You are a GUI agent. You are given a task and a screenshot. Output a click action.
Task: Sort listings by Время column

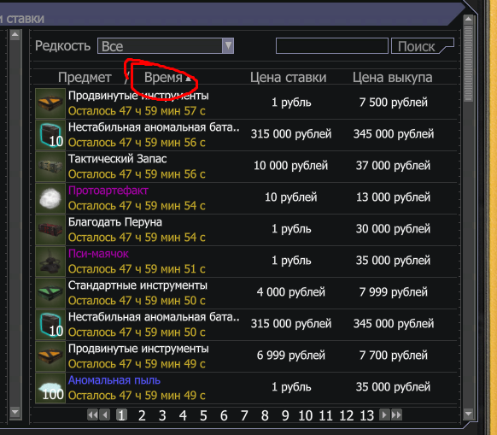(163, 78)
